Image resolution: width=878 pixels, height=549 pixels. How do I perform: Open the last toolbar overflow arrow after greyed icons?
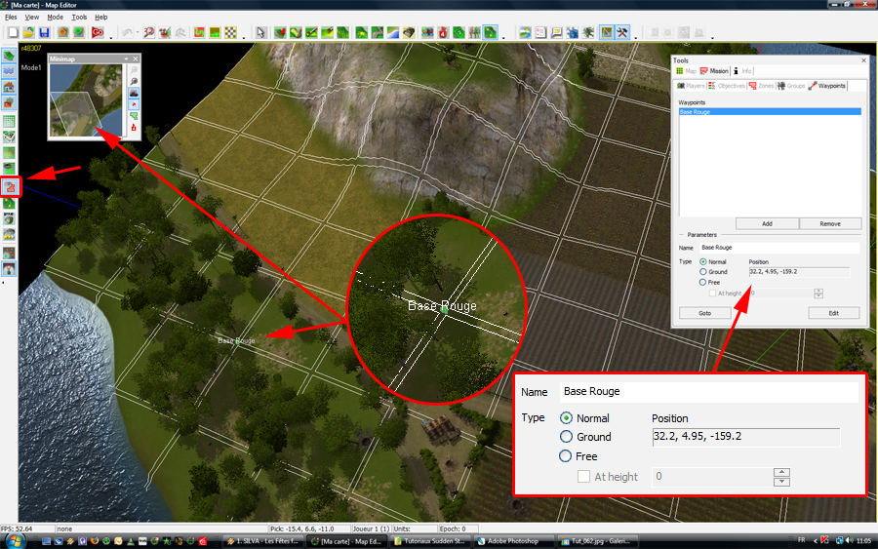tap(712, 37)
